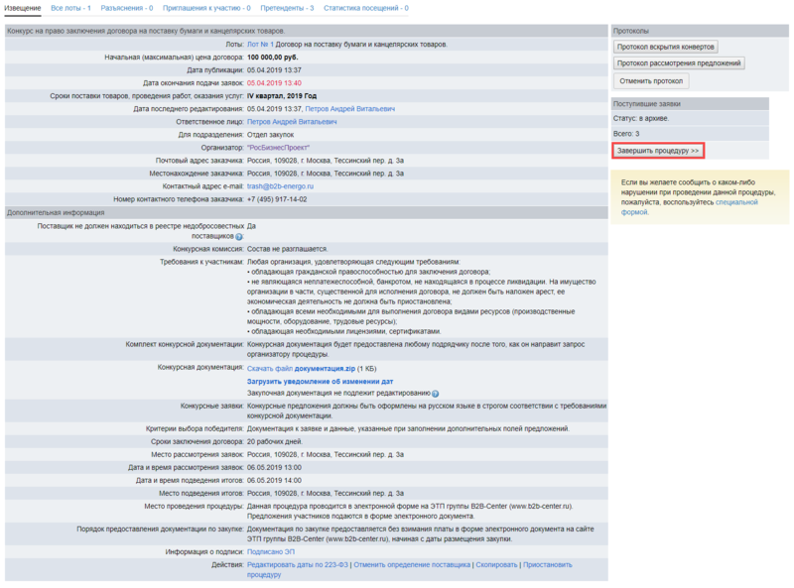The width and height of the screenshot is (794, 588).
Task: Click Загрузить уведомление об изменении дат
Action: [320, 381]
